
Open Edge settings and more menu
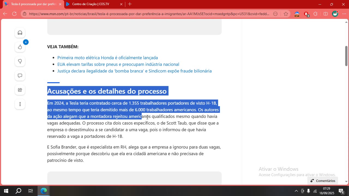click(344, 14)
